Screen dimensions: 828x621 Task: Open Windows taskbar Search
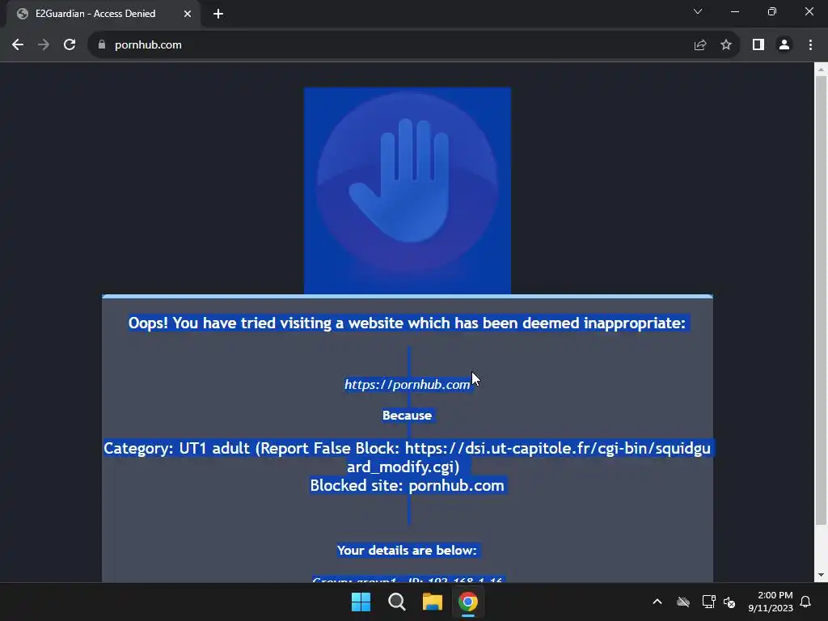(396, 602)
